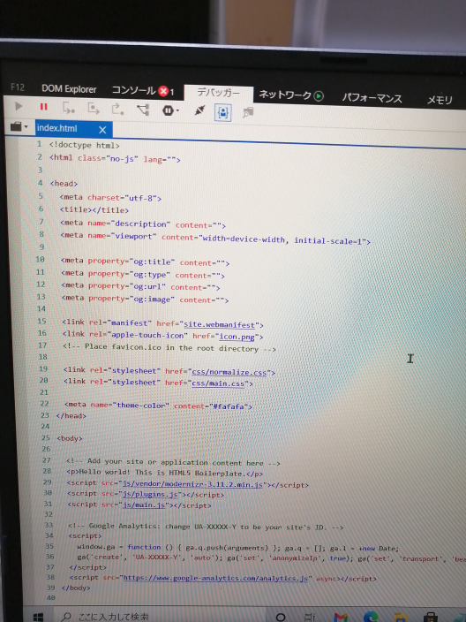Switch to the DOM Explorer tab
The width and height of the screenshot is (466, 622).
pyautogui.click(x=69, y=89)
